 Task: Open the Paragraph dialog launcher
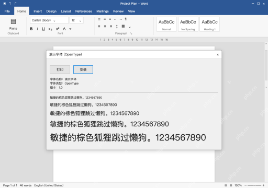[x=131, y=33]
